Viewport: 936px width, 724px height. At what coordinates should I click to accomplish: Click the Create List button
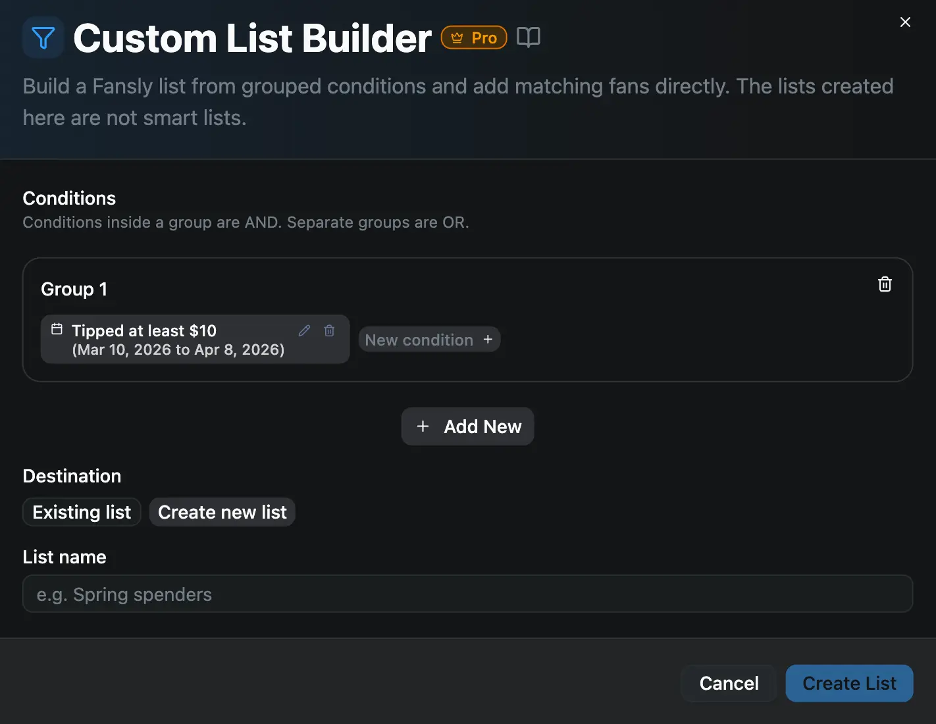[x=849, y=683]
